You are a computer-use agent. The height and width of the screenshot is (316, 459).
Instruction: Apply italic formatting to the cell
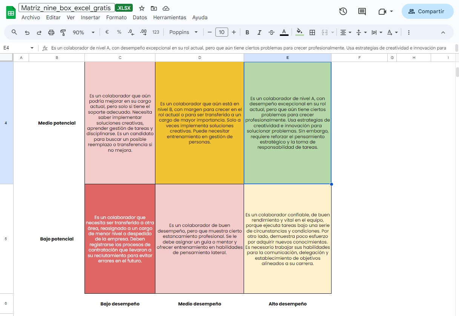tap(259, 32)
